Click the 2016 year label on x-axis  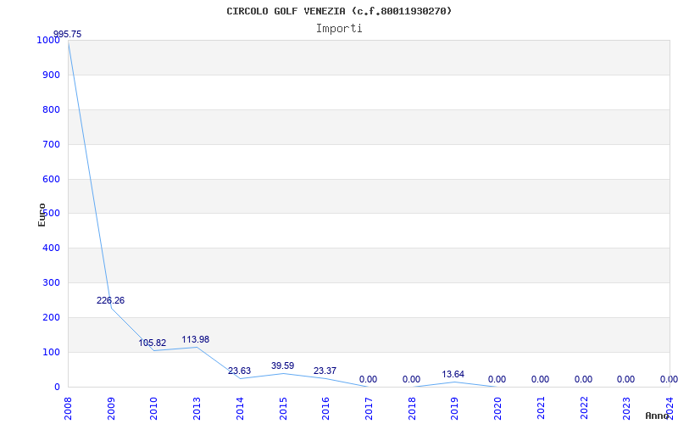pos(325,408)
